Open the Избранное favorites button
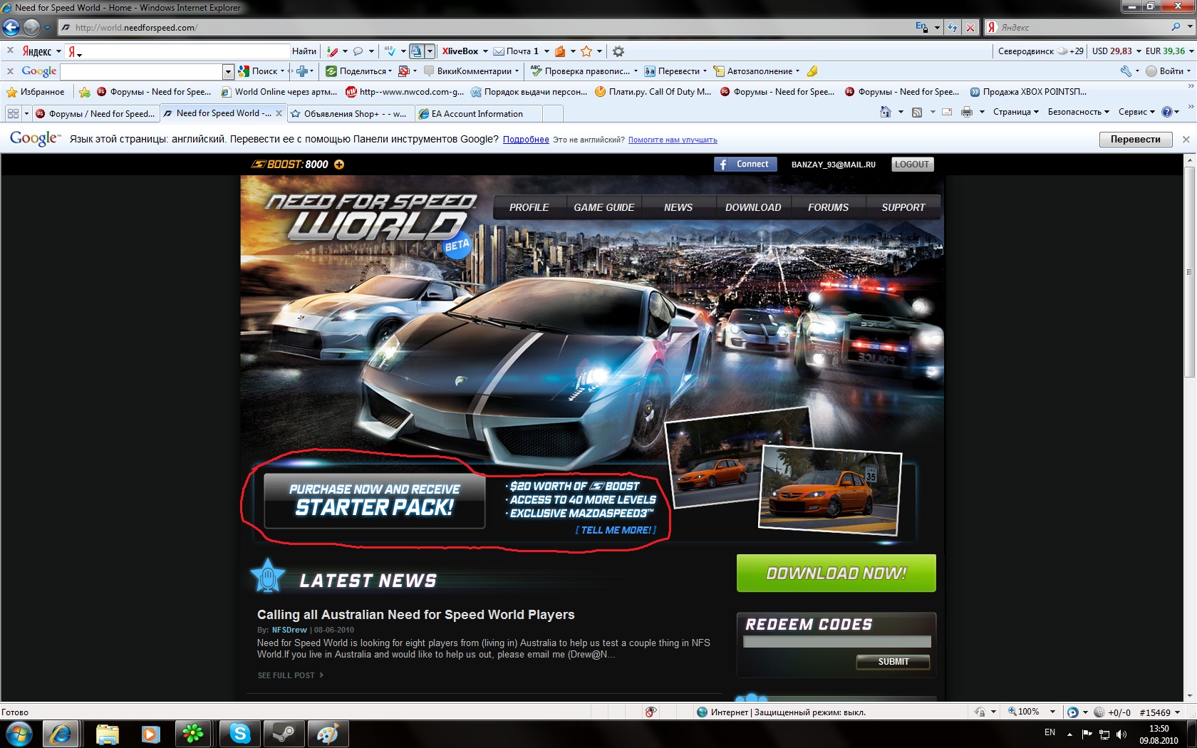Screen dimensions: 1197x748 click(36, 92)
